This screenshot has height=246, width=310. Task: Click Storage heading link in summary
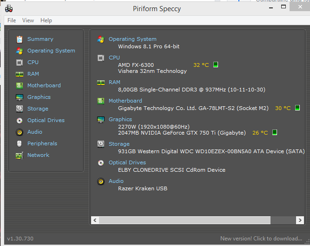119,144
